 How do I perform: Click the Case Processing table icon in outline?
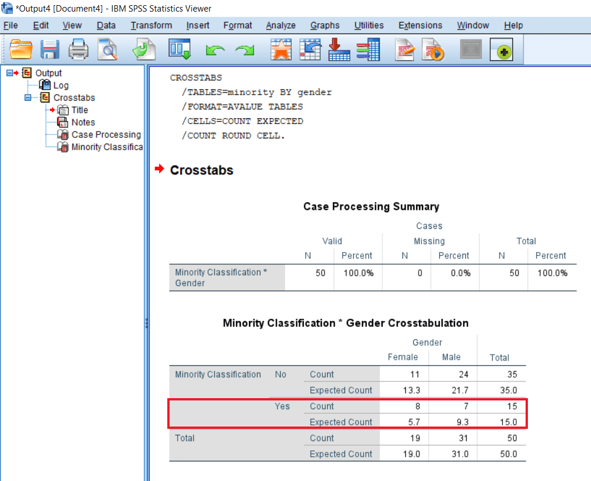click(x=63, y=134)
